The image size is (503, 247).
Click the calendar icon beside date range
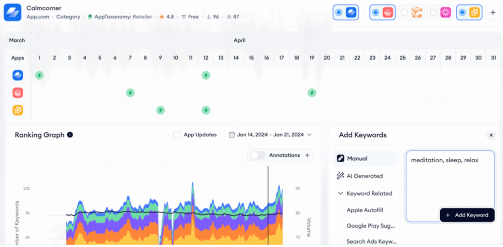231,135
